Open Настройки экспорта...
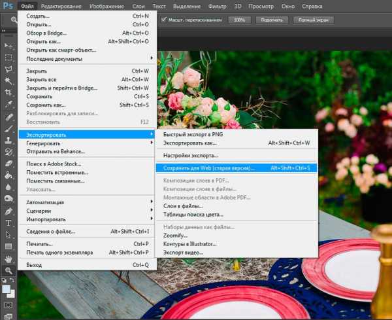 (x=237, y=156)
